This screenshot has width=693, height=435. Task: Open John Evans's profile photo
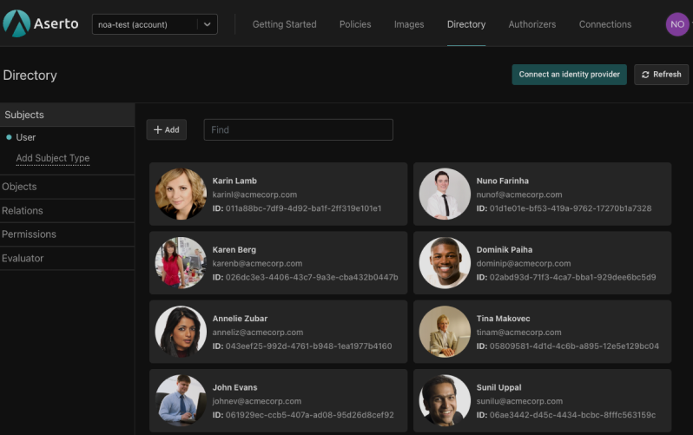click(x=181, y=400)
